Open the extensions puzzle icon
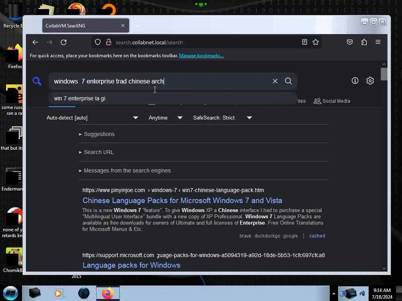402x301 pixels. (x=364, y=42)
